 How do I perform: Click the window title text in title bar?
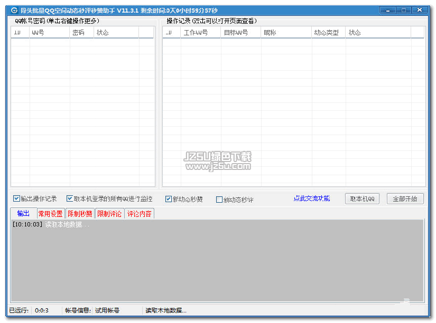(119, 11)
